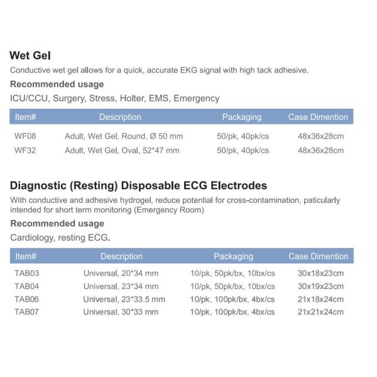Click the TAB03 item row code
Screen dimensions: 377x377
26,274
